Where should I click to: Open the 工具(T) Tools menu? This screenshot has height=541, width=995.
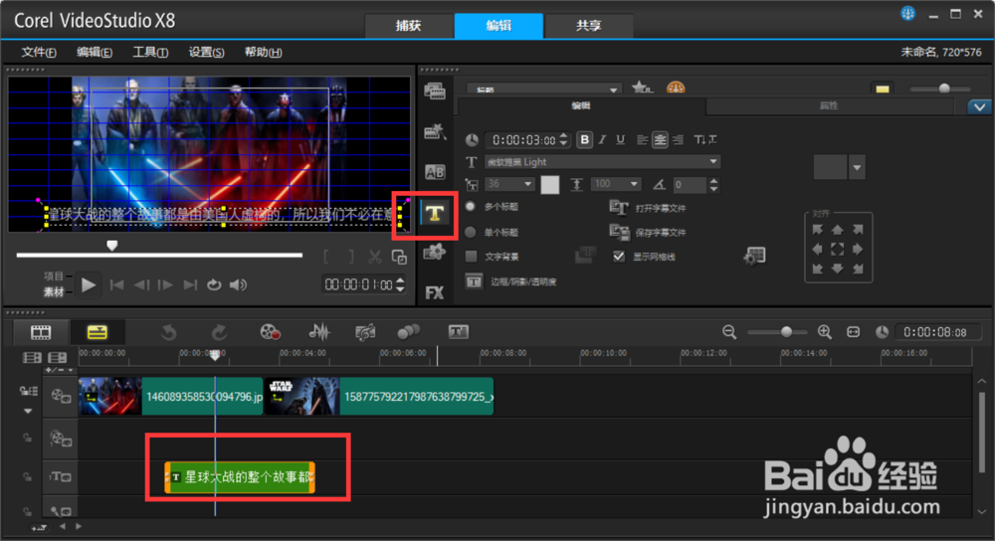tap(150, 52)
